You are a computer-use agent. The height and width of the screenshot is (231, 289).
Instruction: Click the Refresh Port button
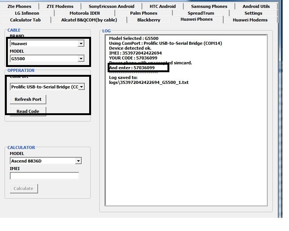[28, 99]
